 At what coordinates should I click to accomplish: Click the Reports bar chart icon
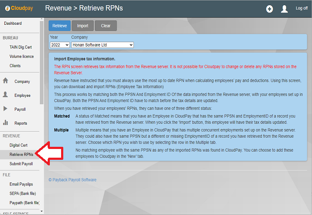pos(6,122)
